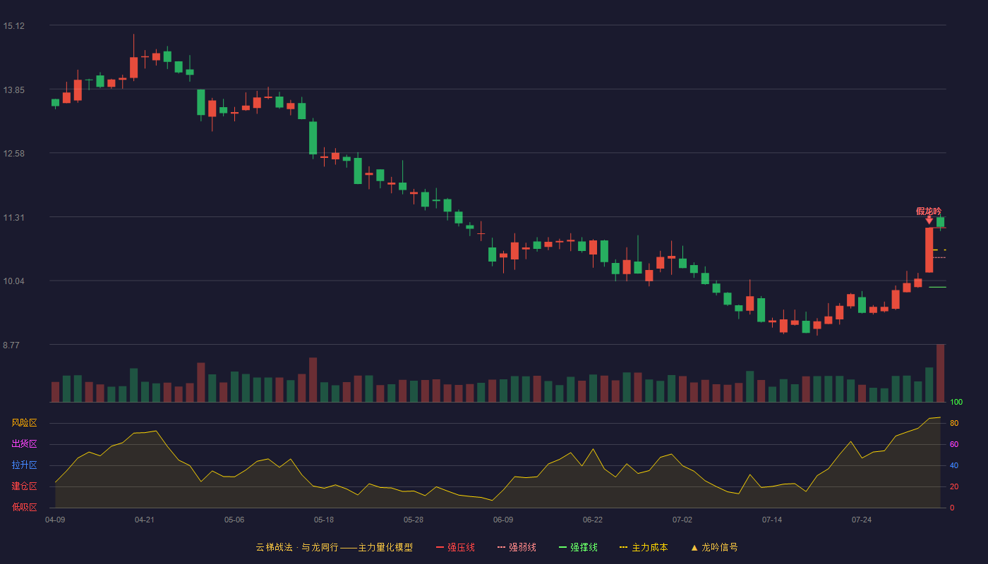Click the 05-28 date label
The width and height of the screenshot is (988, 564).
pos(414,520)
